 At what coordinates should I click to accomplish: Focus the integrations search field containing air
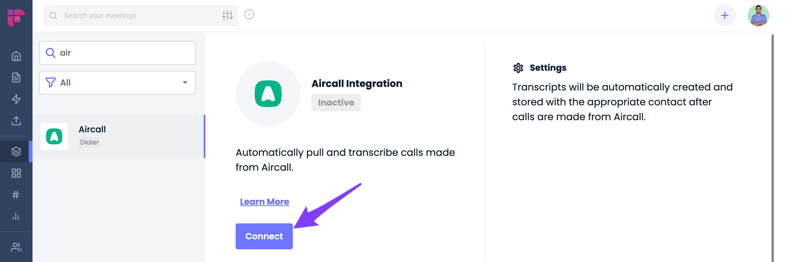pos(117,53)
